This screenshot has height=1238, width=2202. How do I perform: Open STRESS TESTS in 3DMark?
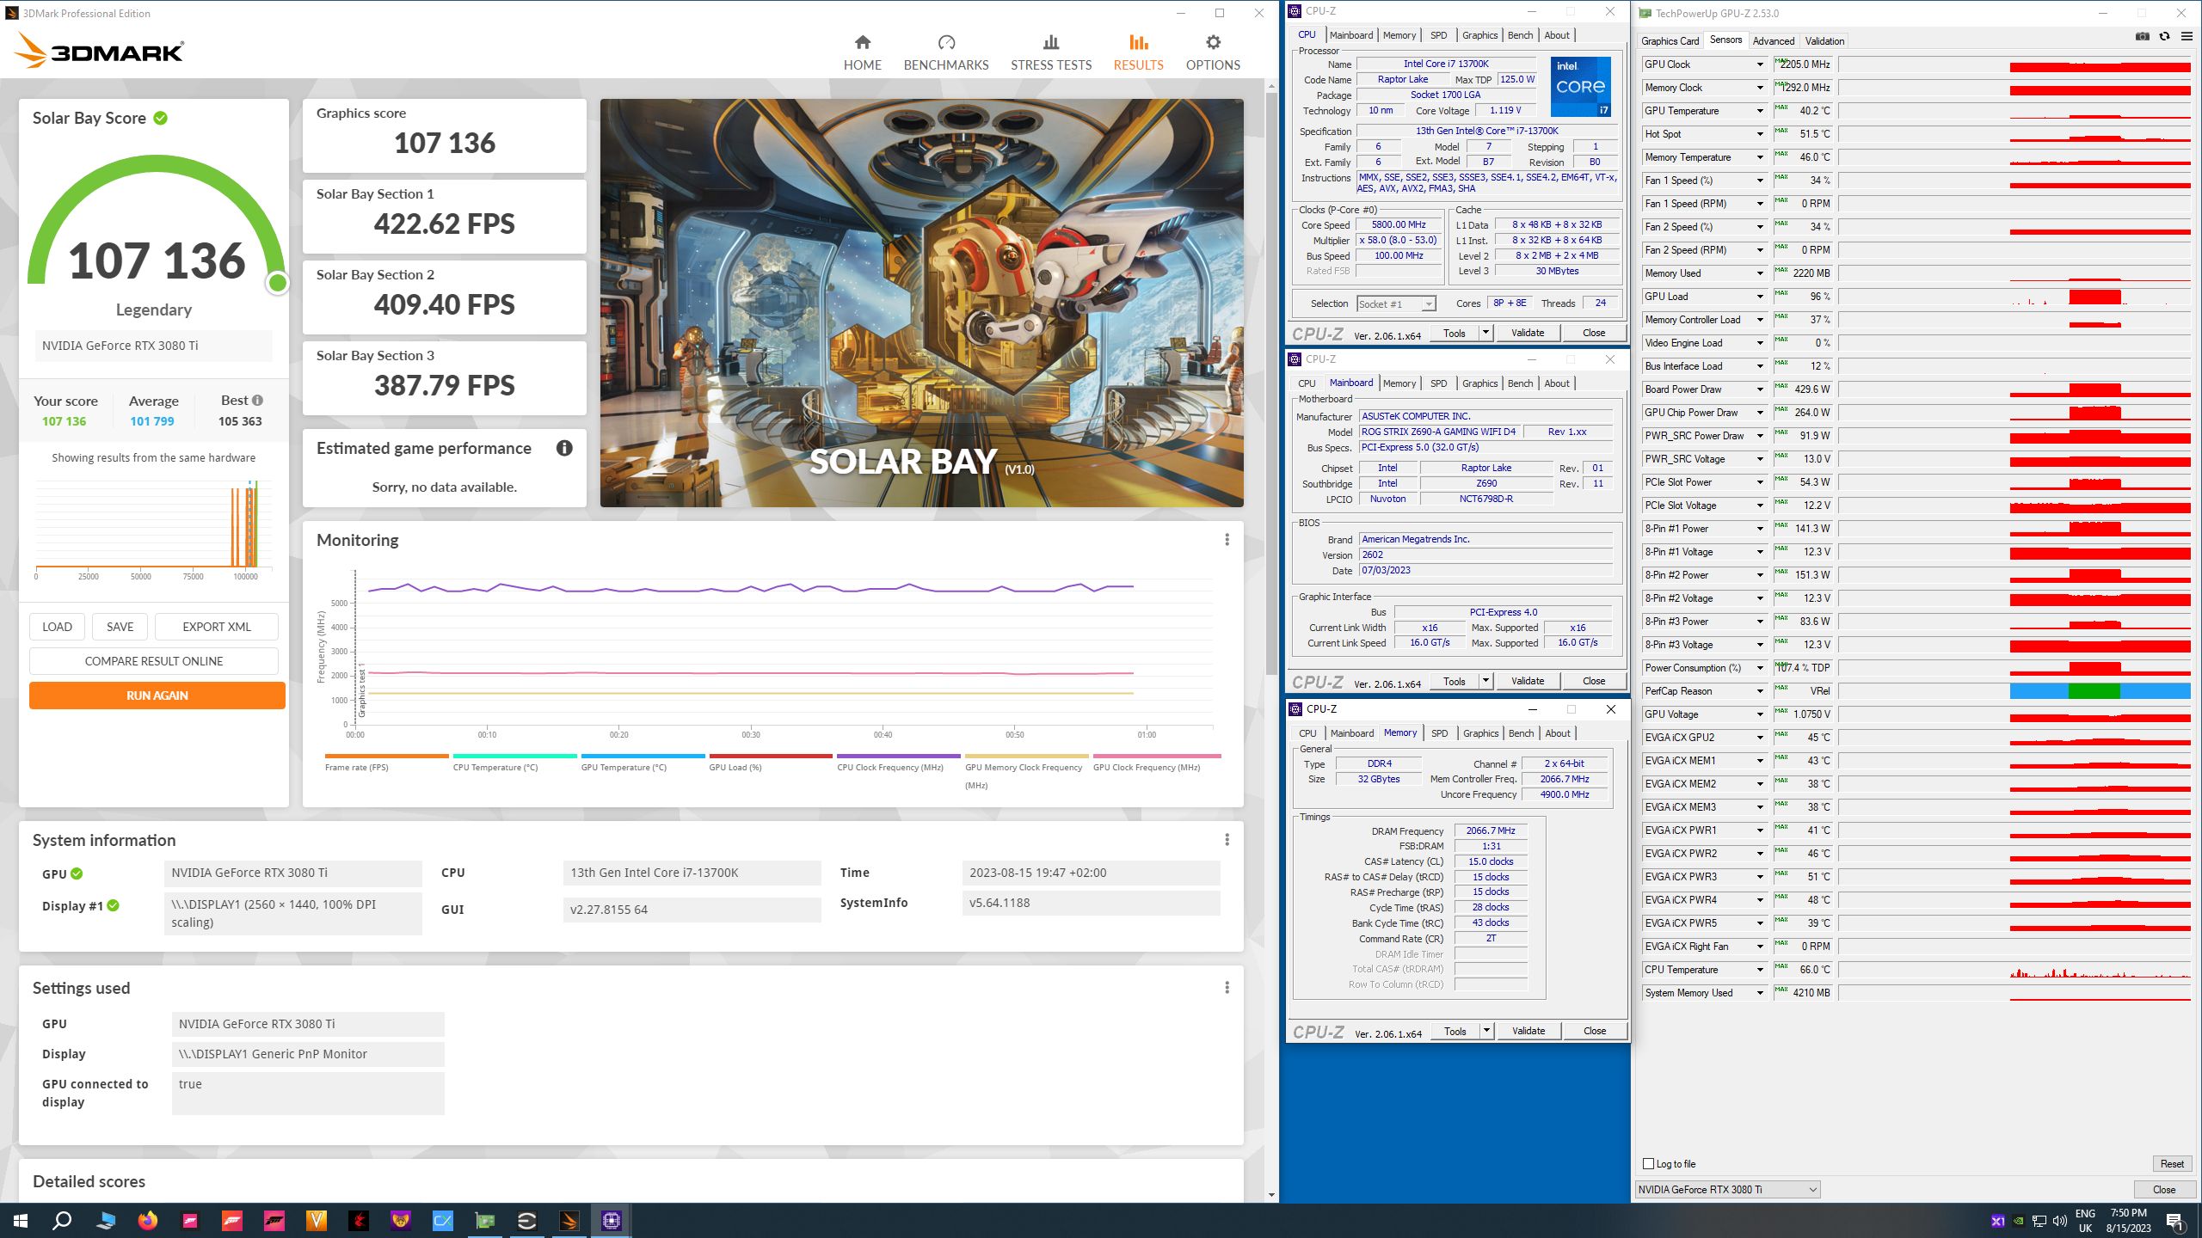click(x=1051, y=52)
